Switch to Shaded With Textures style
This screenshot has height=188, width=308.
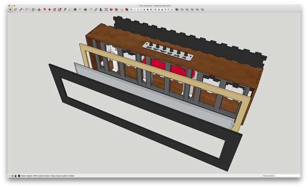click(x=148, y=9)
